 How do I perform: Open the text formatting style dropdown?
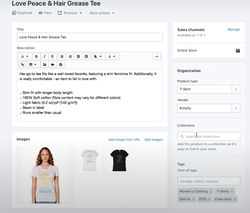25,56
